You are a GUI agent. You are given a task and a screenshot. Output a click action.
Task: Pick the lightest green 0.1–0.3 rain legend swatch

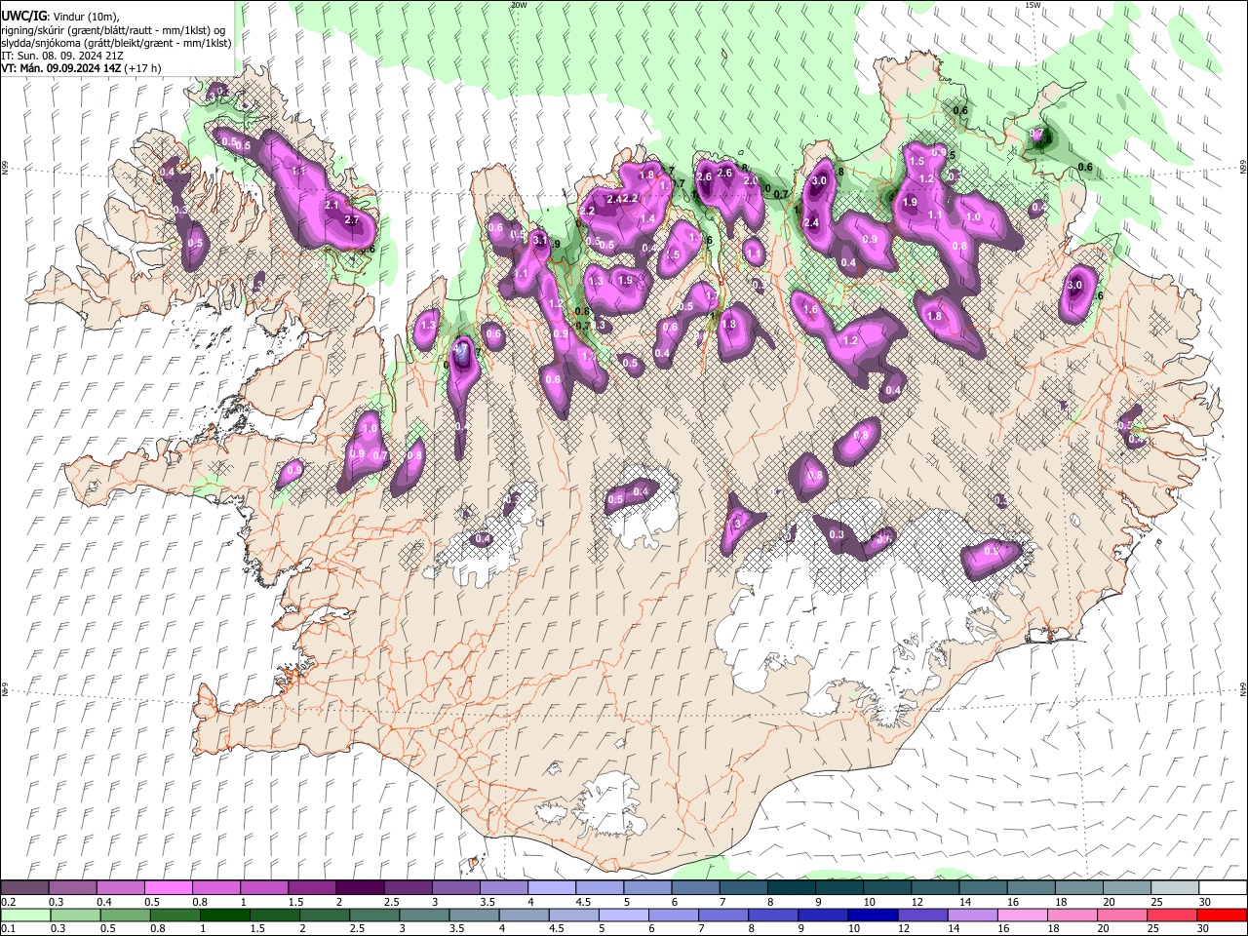24,916
